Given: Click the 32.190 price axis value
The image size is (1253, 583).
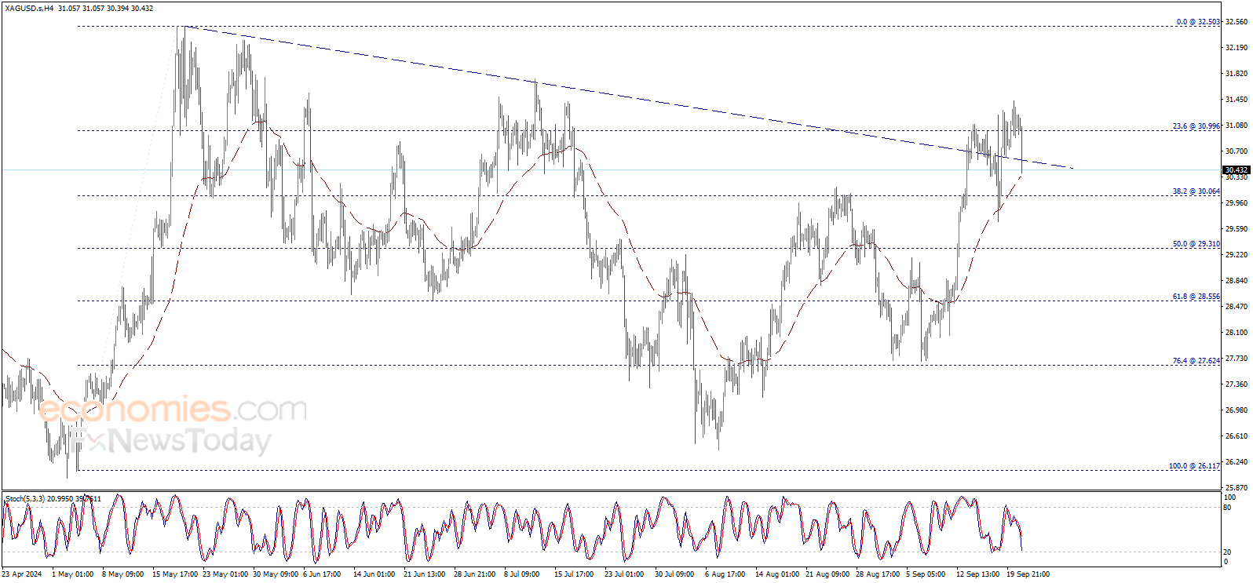Looking at the screenshot, I should (1237, 48).
